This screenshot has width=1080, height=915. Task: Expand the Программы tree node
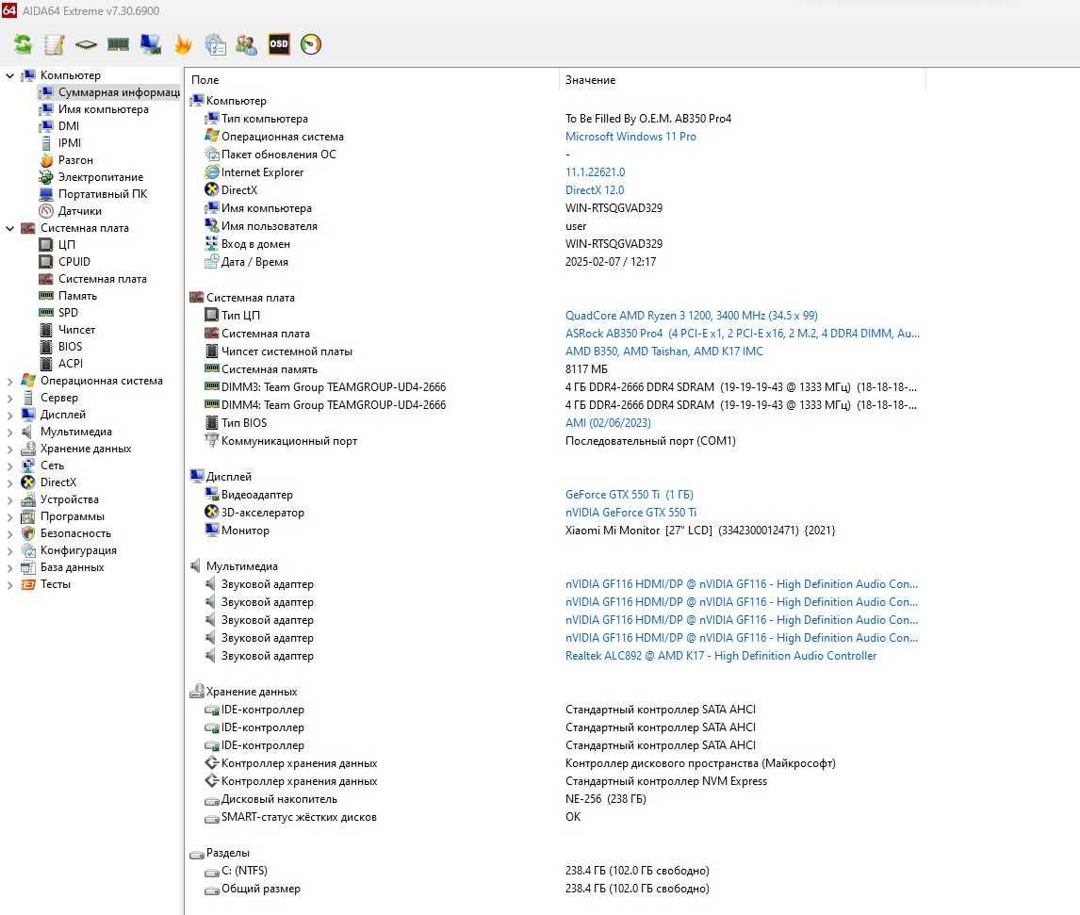coord(9,516)
